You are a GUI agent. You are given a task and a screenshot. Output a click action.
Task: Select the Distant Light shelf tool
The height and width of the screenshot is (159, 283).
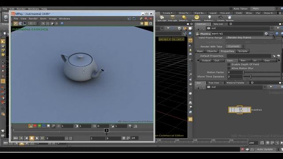point(184,18)
